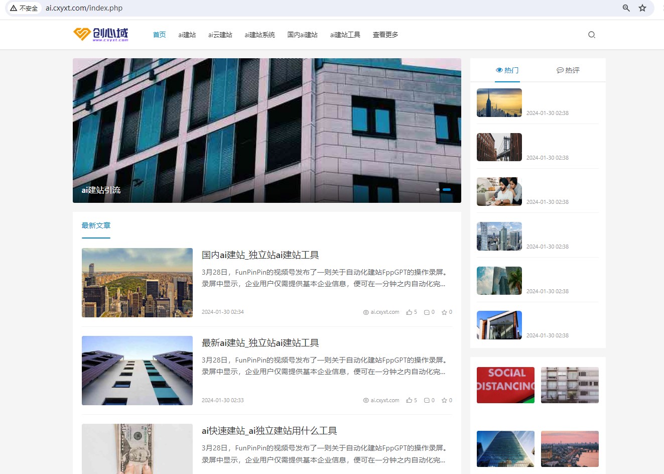Switch to the 热门 tab
The width and height of the screenshot is (664, 474).
pos(507,70)
